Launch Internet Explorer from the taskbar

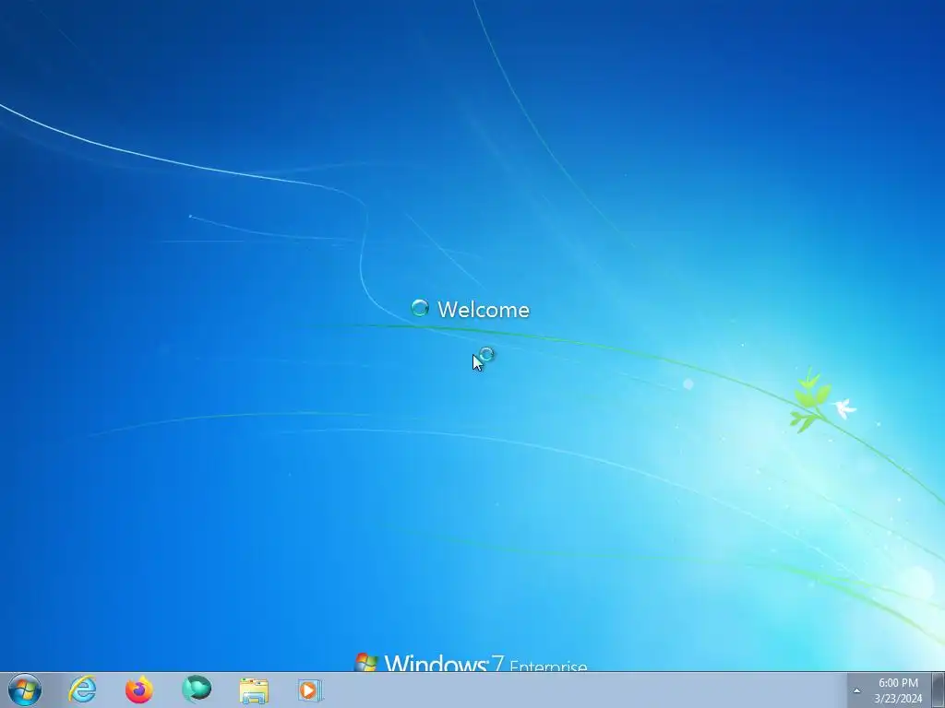pyautogui.click(x=82, y=690)
